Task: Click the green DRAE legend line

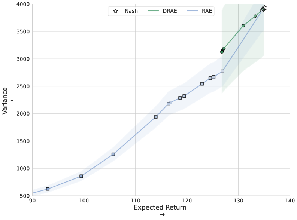Action: coord(153,11)
